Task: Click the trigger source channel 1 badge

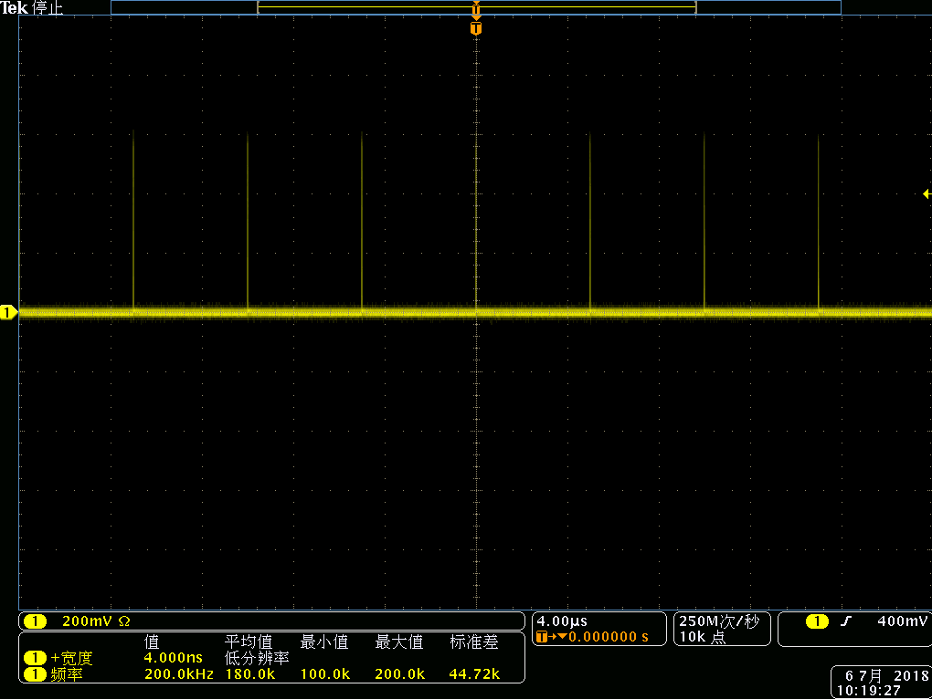Action: [x=817, y=621]
